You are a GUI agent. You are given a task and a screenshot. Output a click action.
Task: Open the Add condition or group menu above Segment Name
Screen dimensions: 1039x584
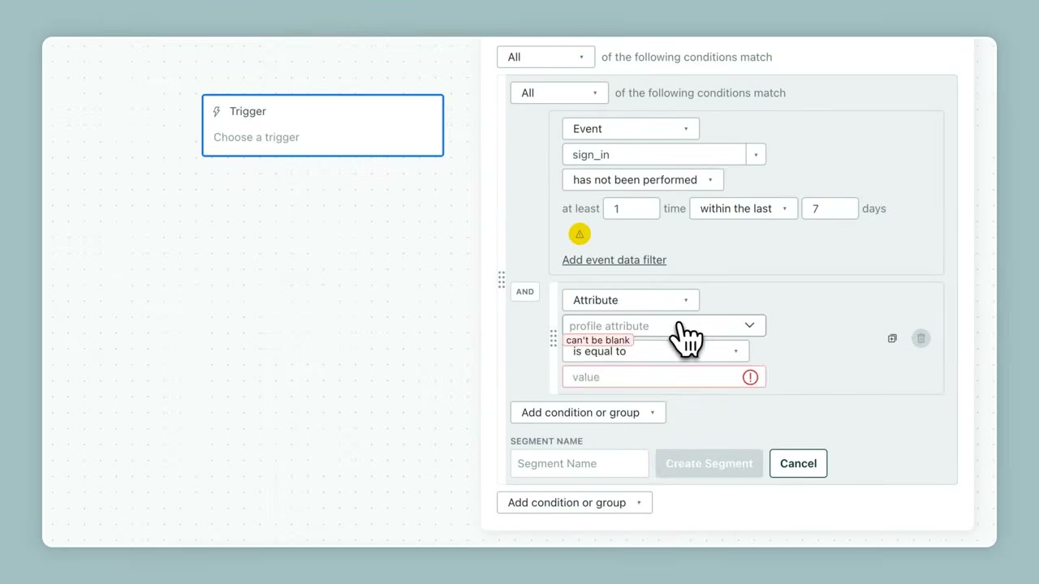click(588, 413)
